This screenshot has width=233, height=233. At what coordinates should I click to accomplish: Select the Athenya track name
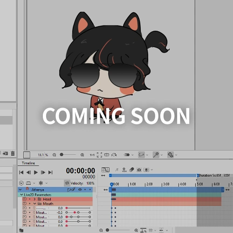(x=38, y=190)
